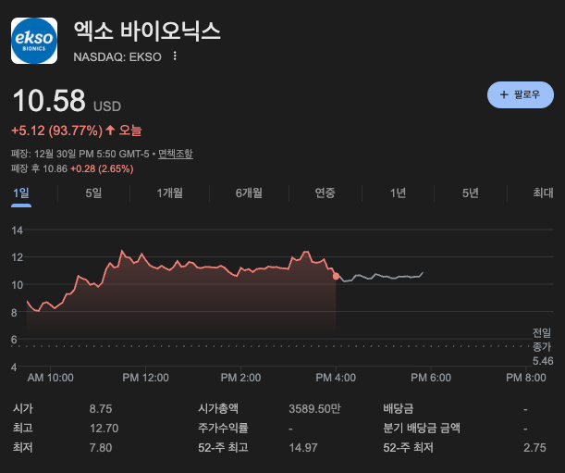The height and width of the screenshot is (473, 565).
Task: Click the 전일 종가 5.46 label
Action: click(542, 347)
